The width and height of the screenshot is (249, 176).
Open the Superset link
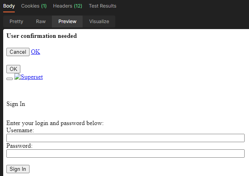32,77
